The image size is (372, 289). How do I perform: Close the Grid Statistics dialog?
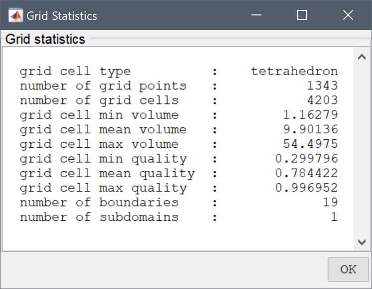pyautogui.click(x=348, y=15)
